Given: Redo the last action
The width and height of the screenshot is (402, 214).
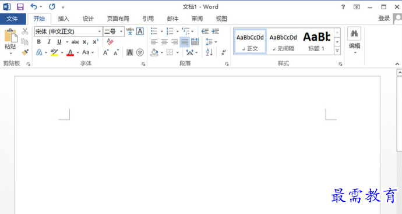Looking at the screenshot, I should [x=52, y=6].
